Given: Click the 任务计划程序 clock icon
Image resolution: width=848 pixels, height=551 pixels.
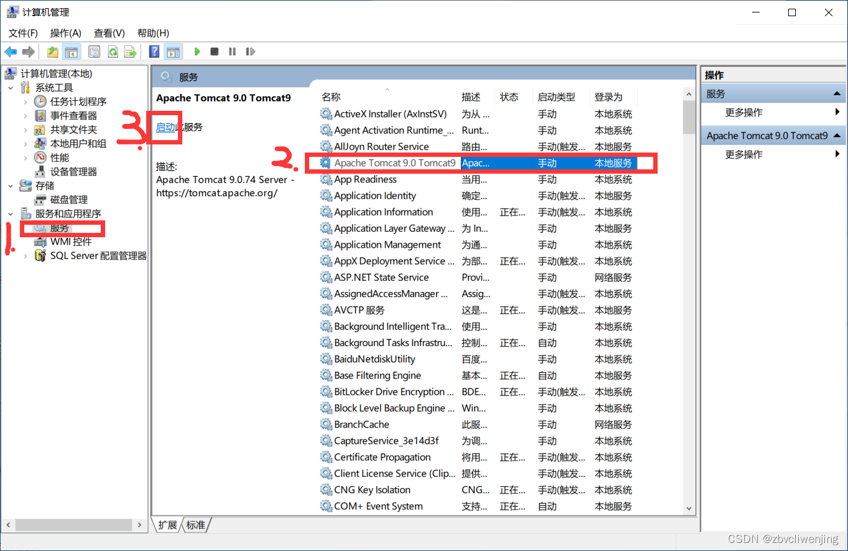Looking at the screenshot, I should coord(40,101).
